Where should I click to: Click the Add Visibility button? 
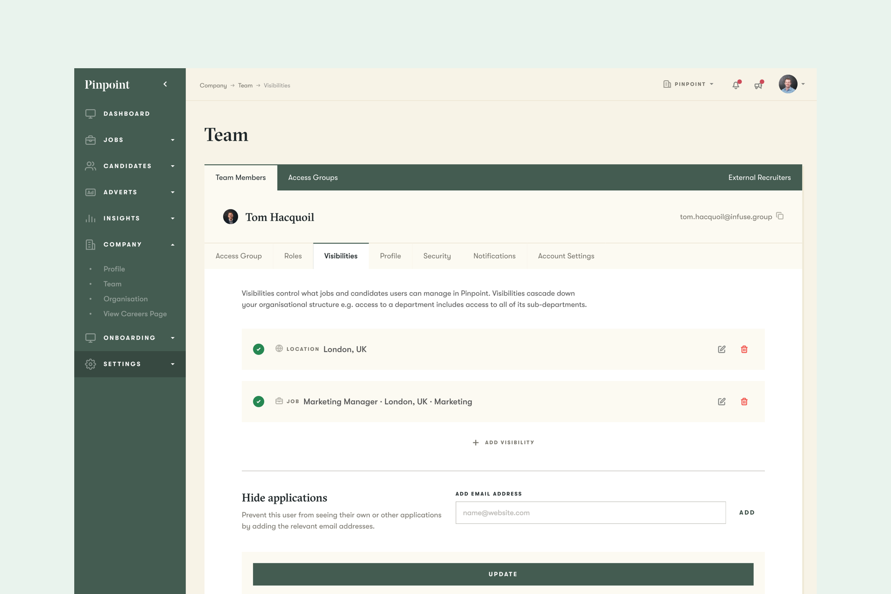click(x=503, y=443)
